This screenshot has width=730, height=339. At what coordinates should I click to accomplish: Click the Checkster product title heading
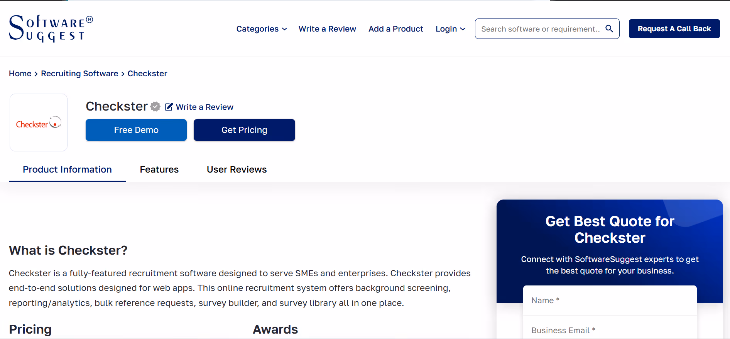click(x=117, y=106)
